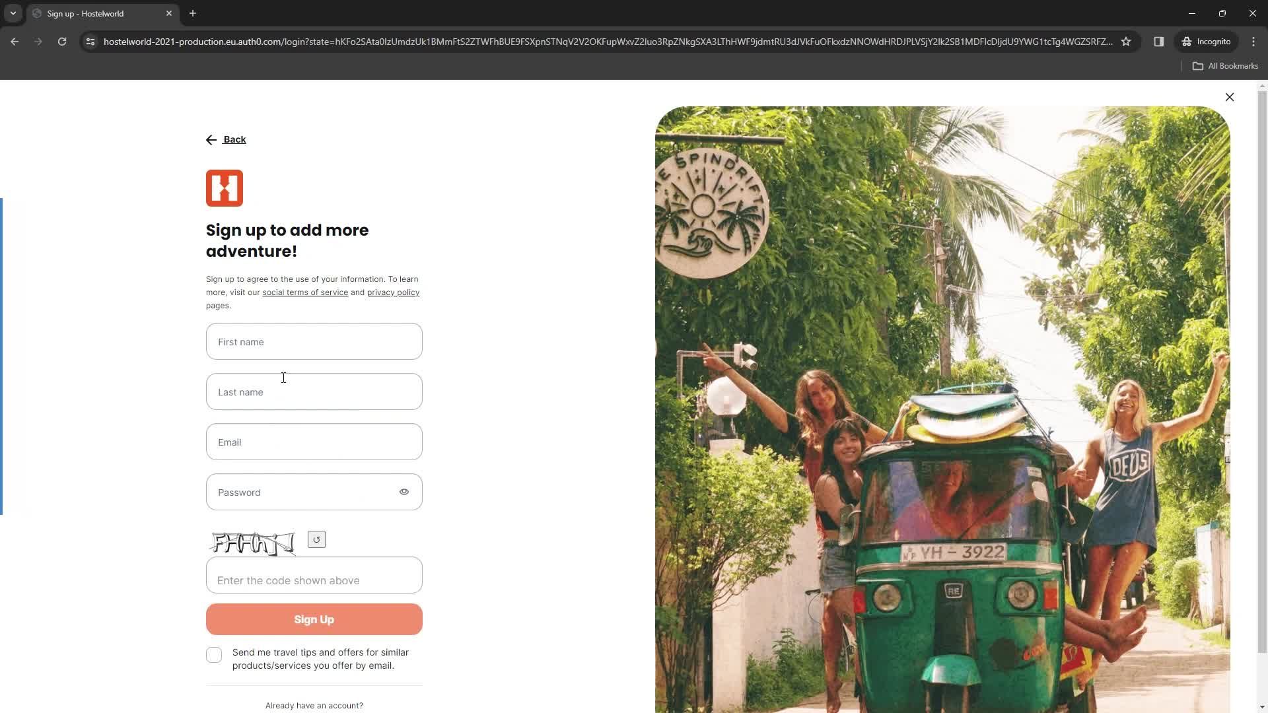
Task: Click the 'privacy policy' link
Action: [393, 292]
